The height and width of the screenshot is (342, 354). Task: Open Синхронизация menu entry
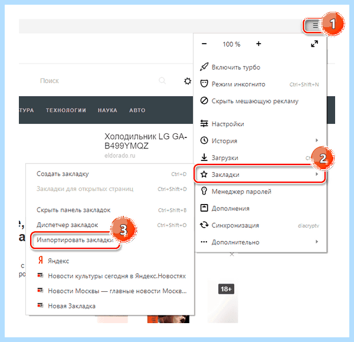point(260,225)
